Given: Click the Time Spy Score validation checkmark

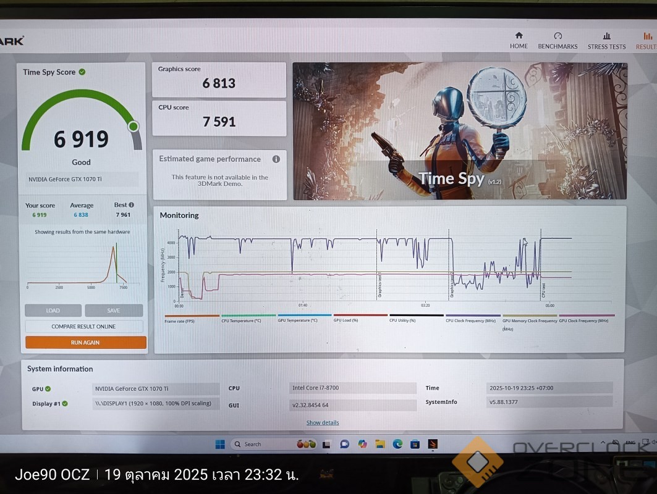Looking at the screenshot, I should click(82, 72).
